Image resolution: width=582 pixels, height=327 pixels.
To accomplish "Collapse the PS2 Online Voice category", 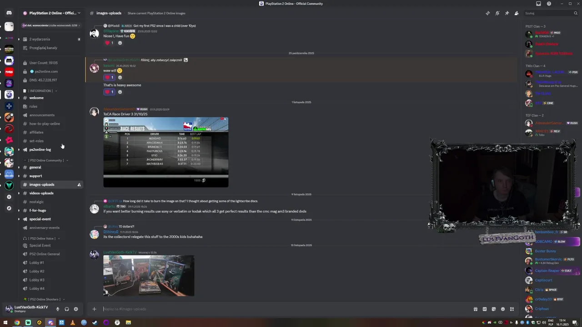I will [x=41, y=238].
